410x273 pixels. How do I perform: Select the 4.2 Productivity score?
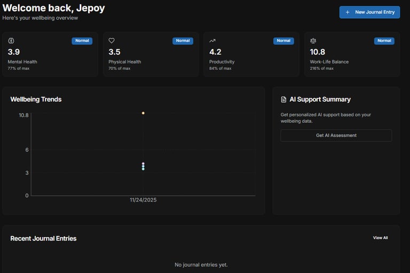[x=215, y=52]
